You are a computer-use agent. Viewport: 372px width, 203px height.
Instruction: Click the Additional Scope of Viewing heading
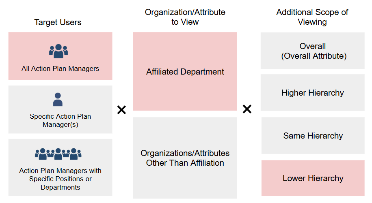(312, 17)
